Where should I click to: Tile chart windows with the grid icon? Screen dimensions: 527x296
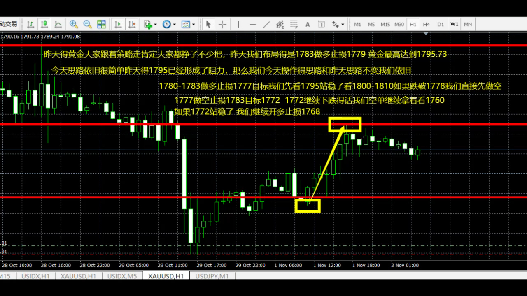pyautogui.click(x=101, y=24)
